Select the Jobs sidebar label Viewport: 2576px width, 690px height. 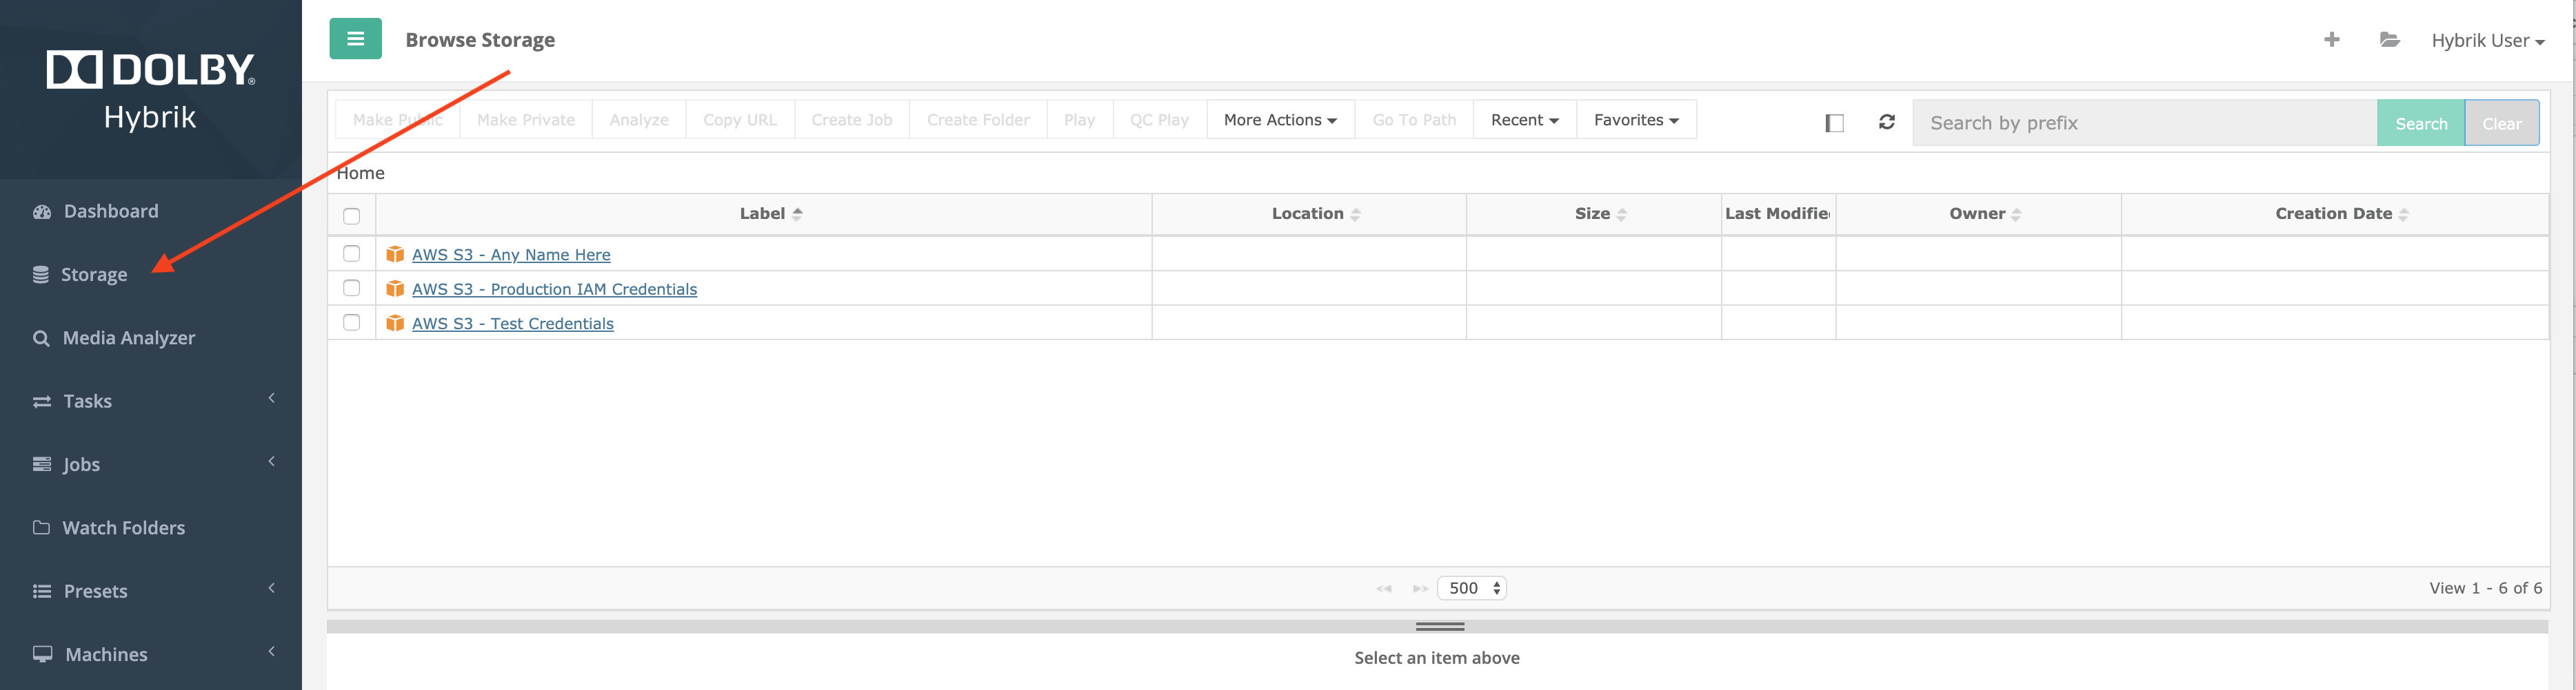pyautogui.click(x=81, y=464)
